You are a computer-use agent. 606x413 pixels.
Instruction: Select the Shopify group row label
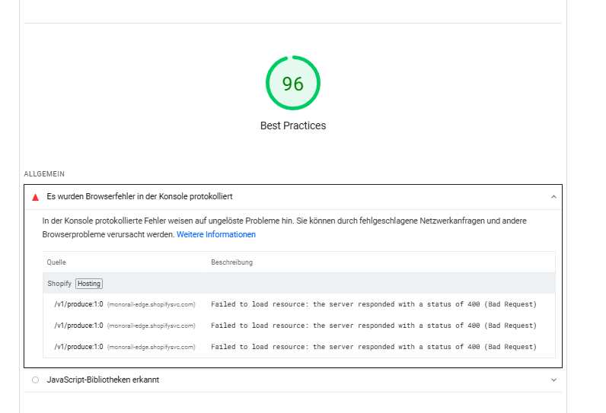point(59,284)
